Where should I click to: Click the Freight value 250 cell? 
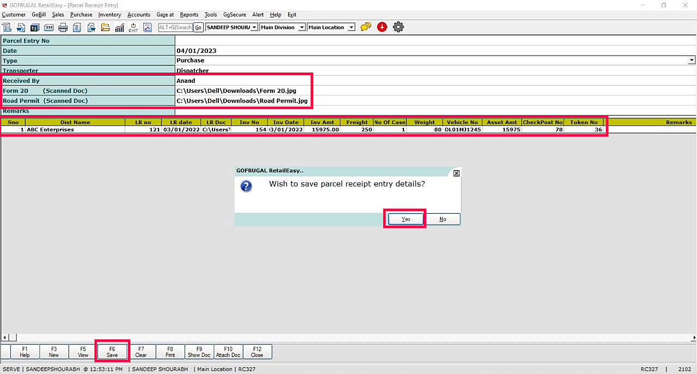click(x=357, y=130)
